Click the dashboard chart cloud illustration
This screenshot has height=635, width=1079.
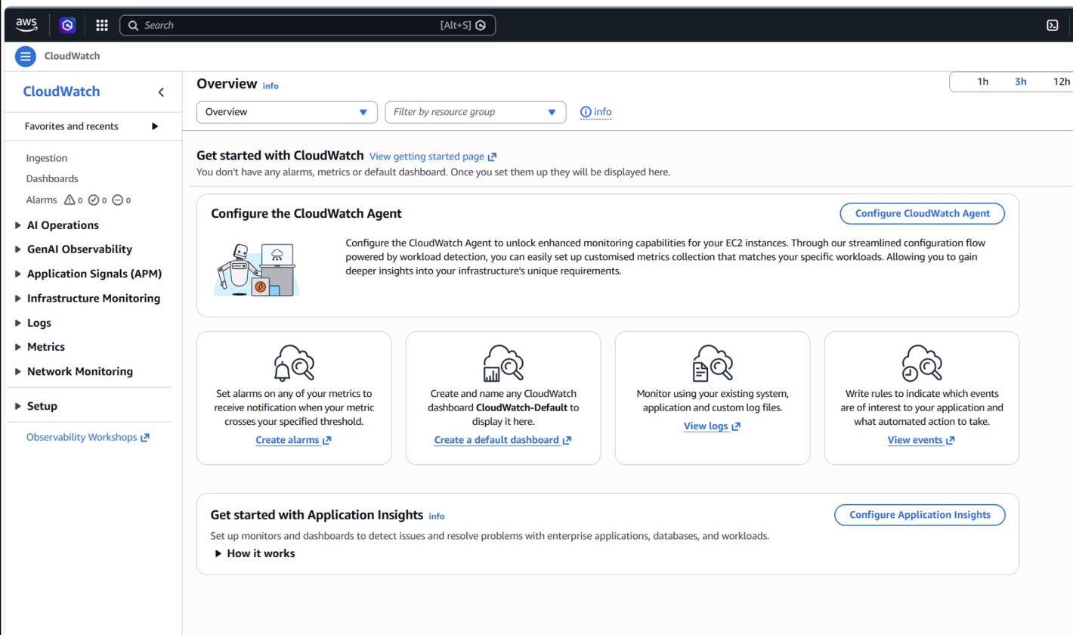pyautogui.click(x=503, y=363)
